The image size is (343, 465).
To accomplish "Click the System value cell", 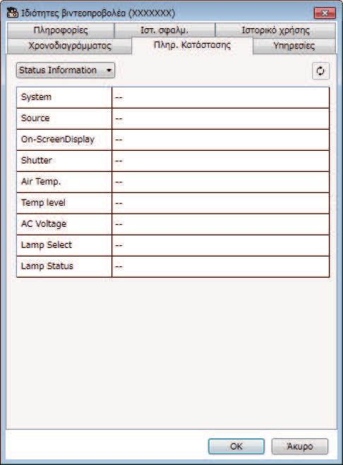I will point(221,97).
